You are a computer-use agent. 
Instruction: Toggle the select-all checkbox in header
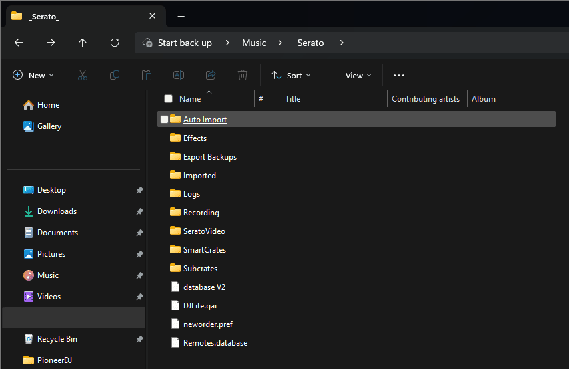point(168,99)
